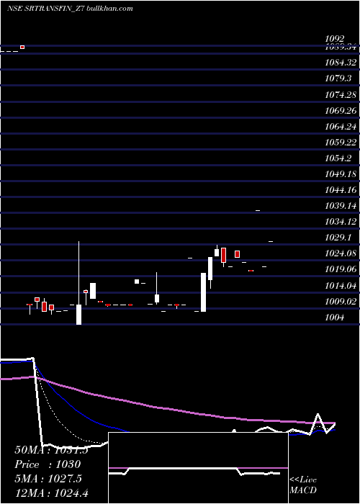Click the 1014.04 price axis label

(x=341, y=285)
